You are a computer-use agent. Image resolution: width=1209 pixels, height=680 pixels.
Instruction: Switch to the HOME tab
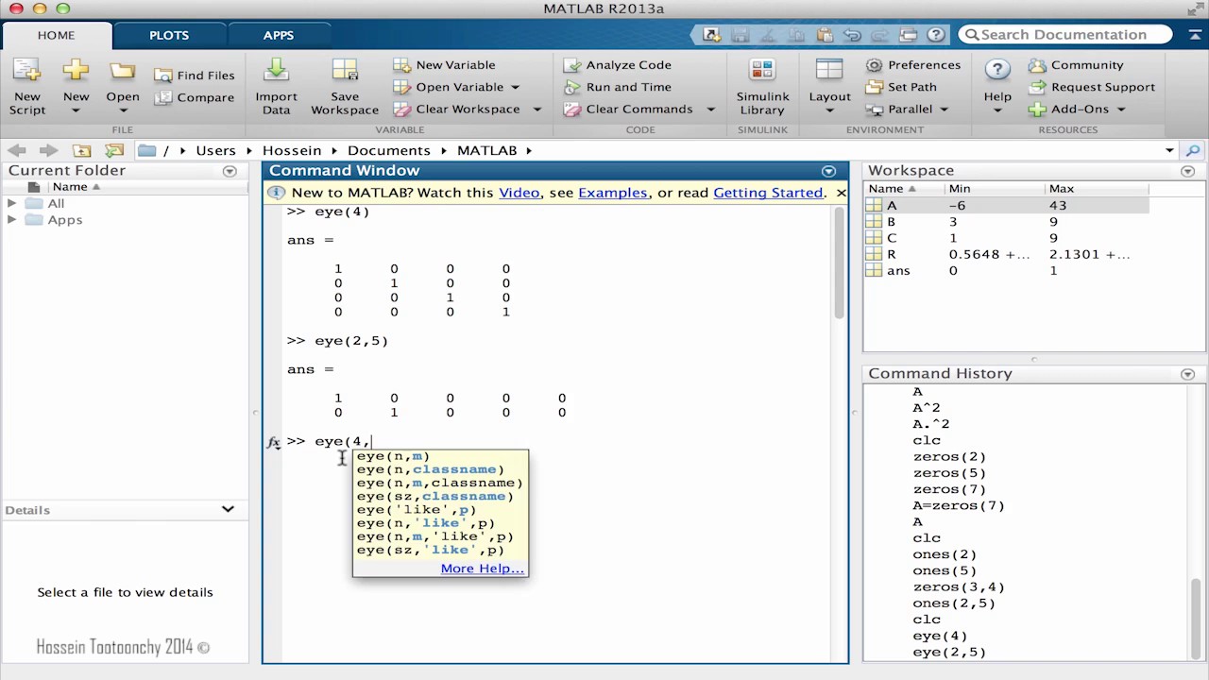(x=56, y=35)
